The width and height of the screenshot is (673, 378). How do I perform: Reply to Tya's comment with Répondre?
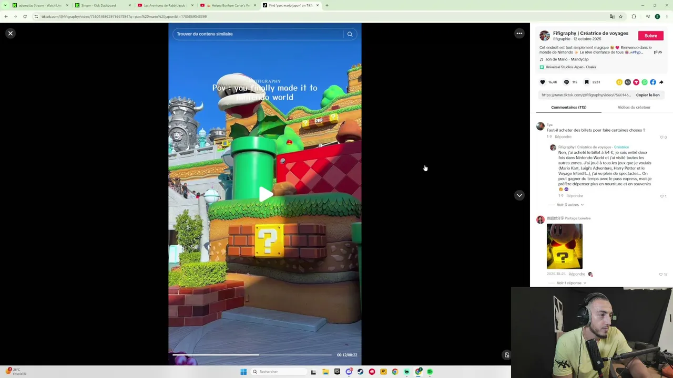click(563, 137)
